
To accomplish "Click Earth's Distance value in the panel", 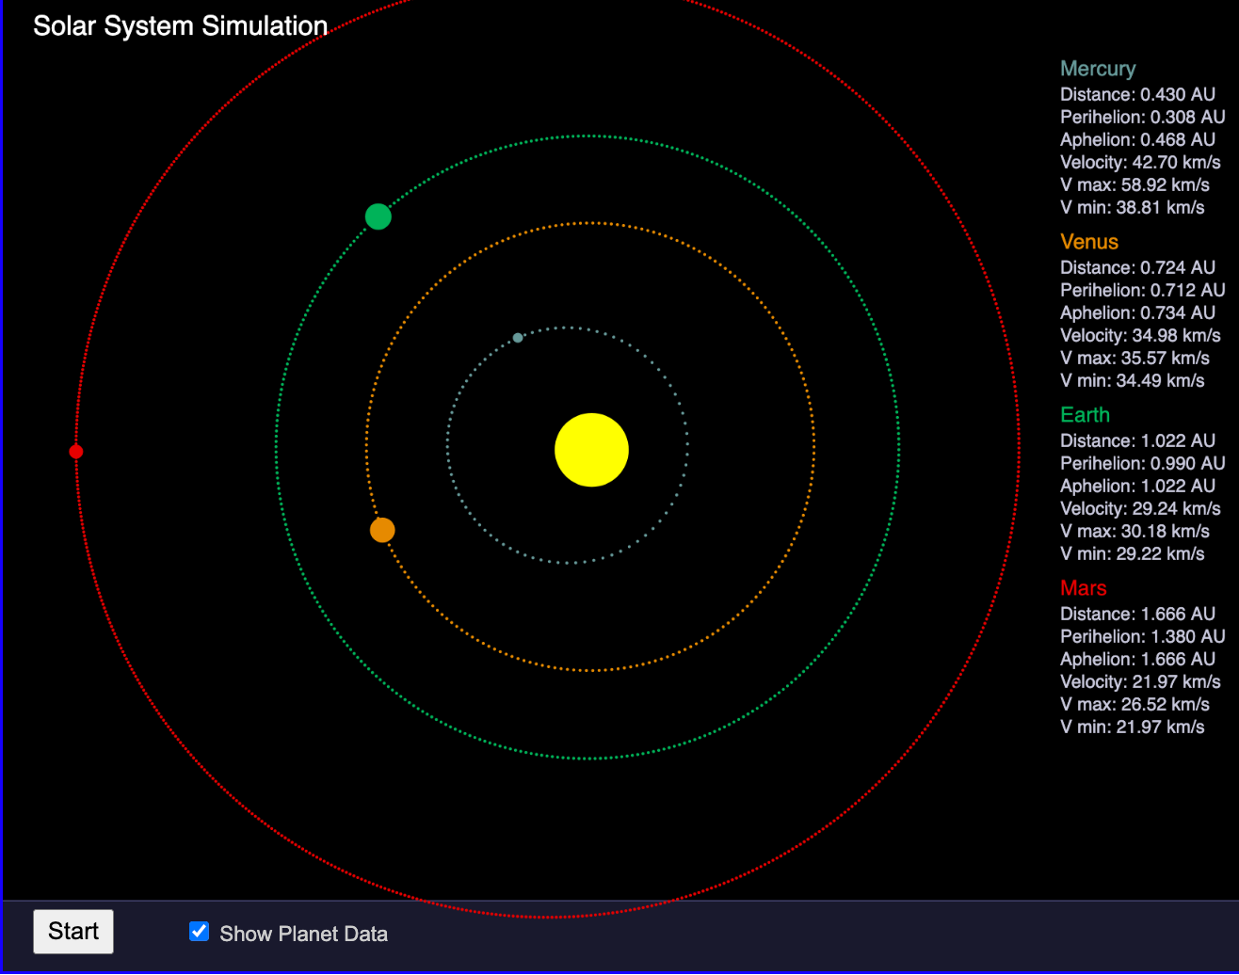I will pyautogui.click(x=1137, y=440).
